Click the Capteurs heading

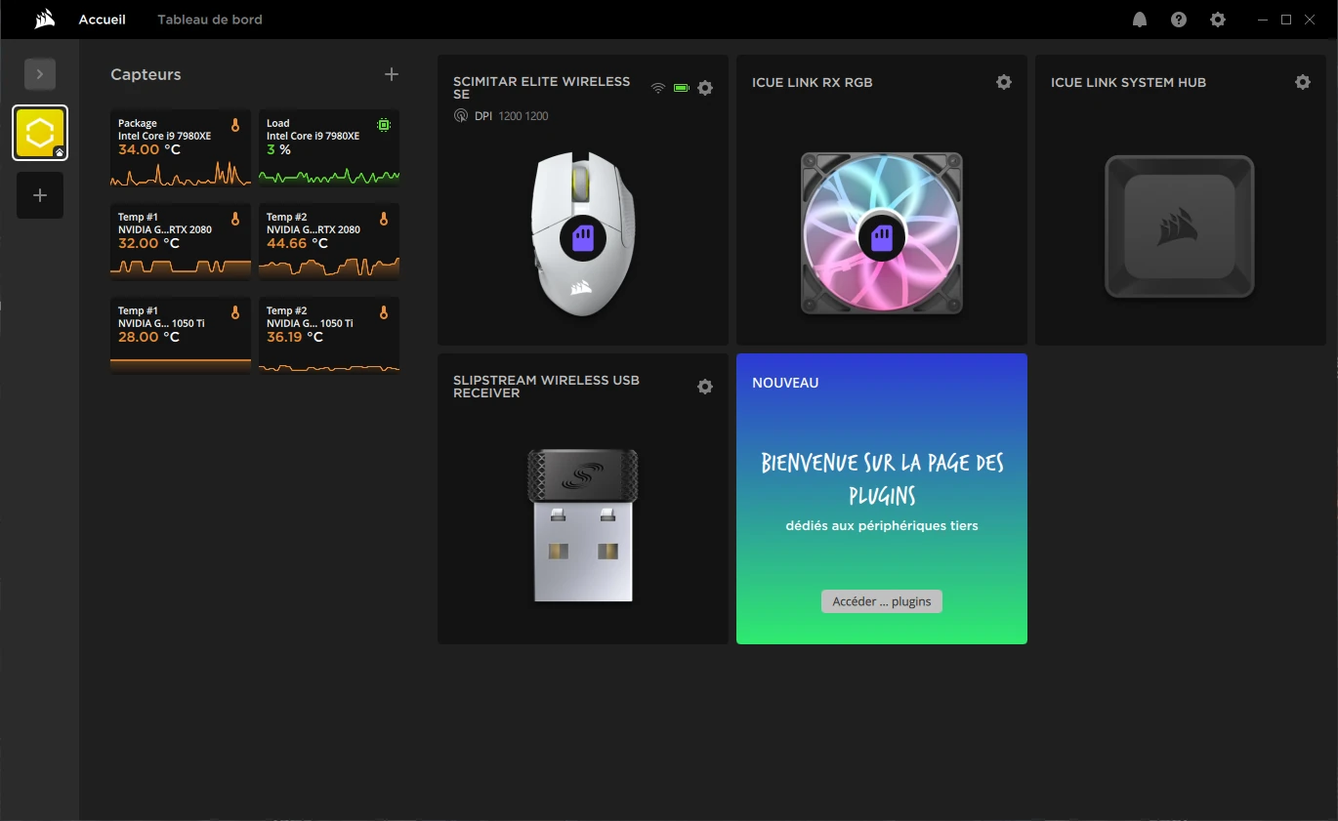146,74
